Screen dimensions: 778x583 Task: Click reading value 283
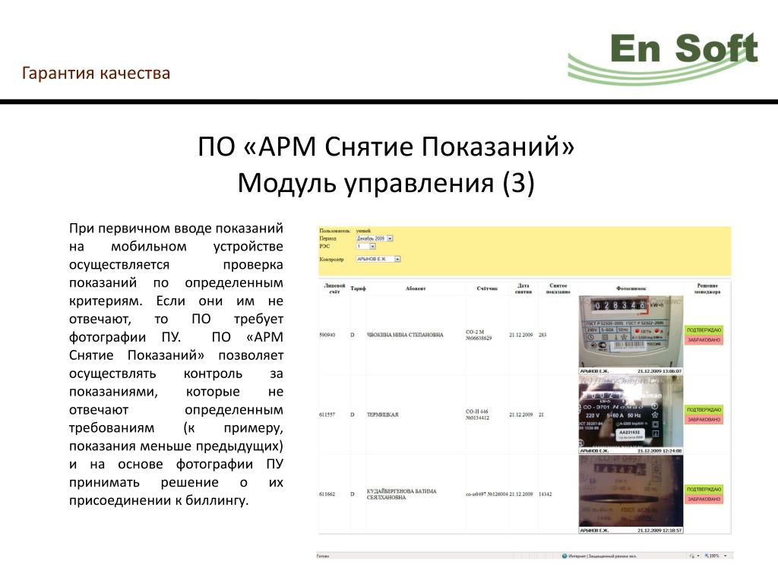(x=542, y=335)
